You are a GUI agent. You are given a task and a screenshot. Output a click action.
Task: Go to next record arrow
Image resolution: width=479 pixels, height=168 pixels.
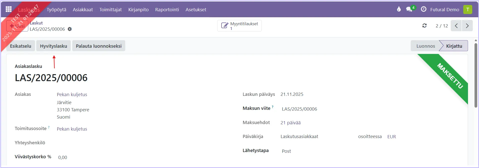click(467, 26)
